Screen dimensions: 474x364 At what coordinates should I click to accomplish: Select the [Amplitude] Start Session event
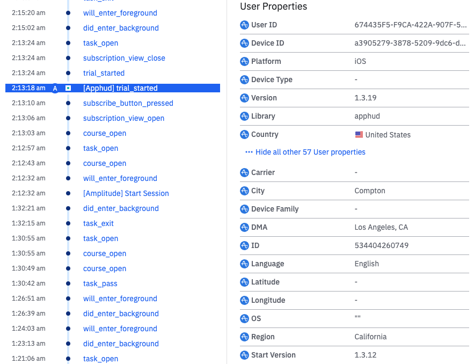pos(126,193)
